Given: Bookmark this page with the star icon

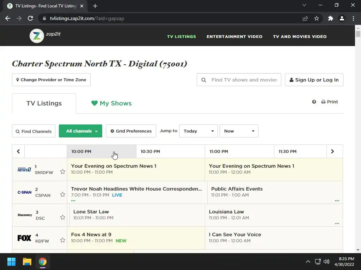Looking at the screenshot, I should (317, 18).
